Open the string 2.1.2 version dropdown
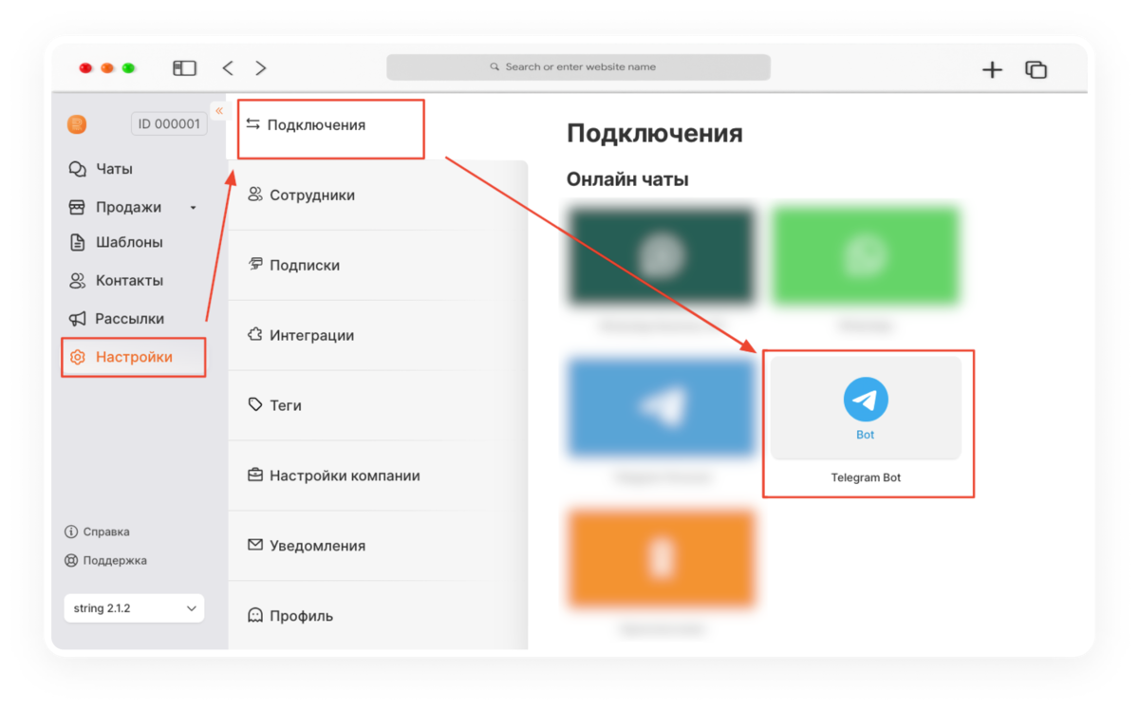The image size is (1139, 709). click(134, 608)
